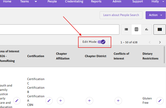Open the Admin menu item
166x108 pixels.
[117, 1]
